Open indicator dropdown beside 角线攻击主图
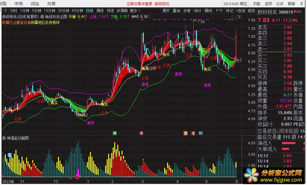The image size is (307, 185). [x=42, y=17]
